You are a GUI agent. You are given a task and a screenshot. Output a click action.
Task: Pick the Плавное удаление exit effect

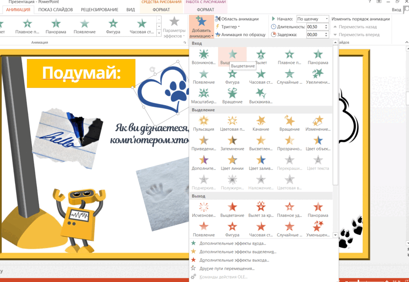coord(289,210)
